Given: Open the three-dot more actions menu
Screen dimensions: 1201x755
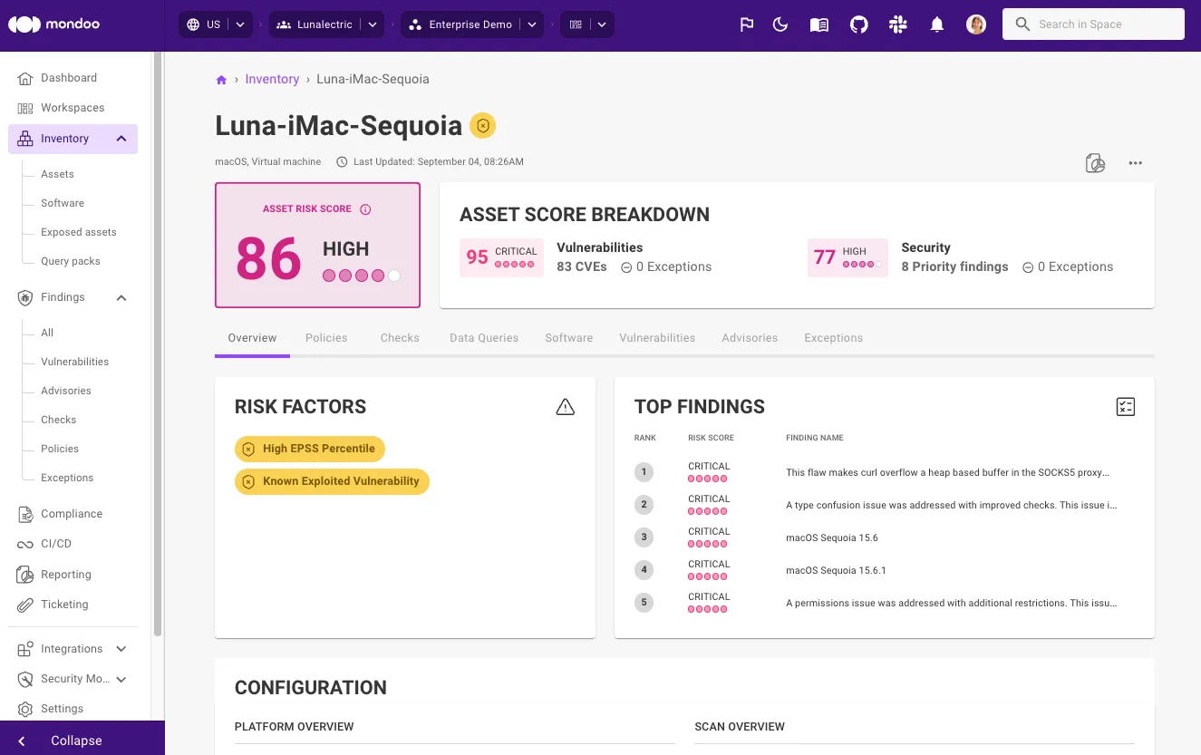Looking at the screenshot, I should pyautogui.click(x=1135, y=163).
